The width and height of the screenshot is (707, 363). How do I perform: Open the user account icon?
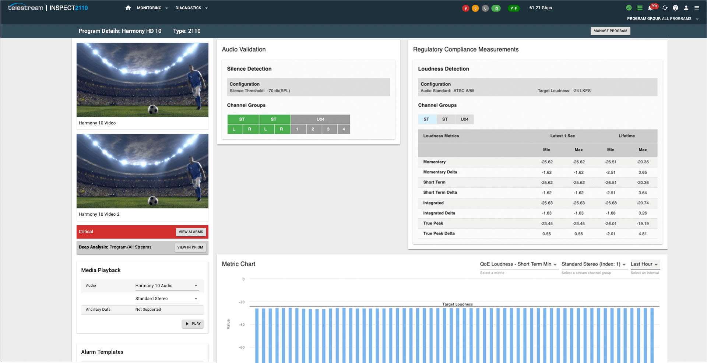(686, 8)
